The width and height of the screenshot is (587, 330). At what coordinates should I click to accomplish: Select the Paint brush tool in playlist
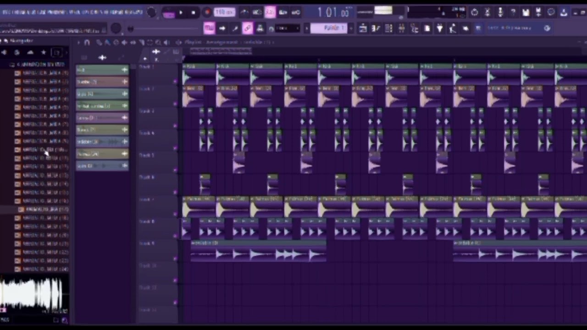(108, 42)
